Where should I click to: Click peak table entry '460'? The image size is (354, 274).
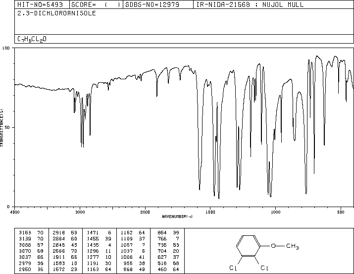162,269
